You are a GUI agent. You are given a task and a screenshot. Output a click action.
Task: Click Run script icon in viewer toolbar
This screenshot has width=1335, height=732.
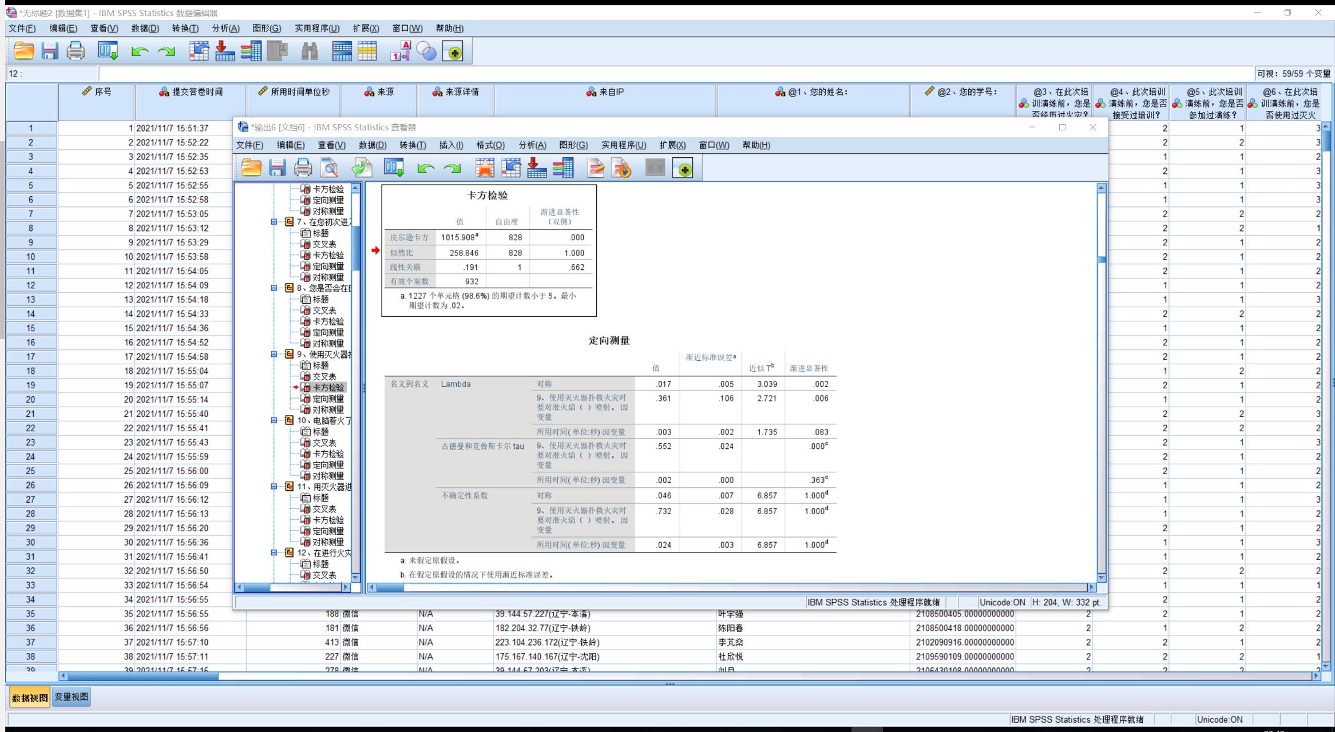click(621, 168)
